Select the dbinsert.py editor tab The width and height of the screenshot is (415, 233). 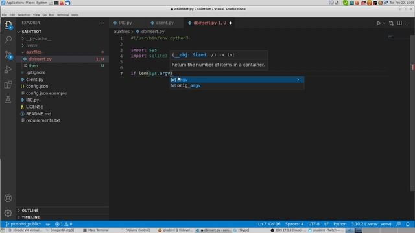point(209,23)
